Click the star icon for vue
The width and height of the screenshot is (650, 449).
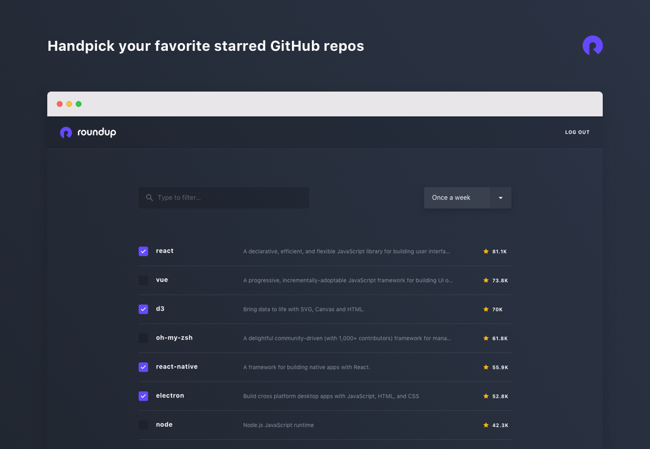(x=486, y=280)
